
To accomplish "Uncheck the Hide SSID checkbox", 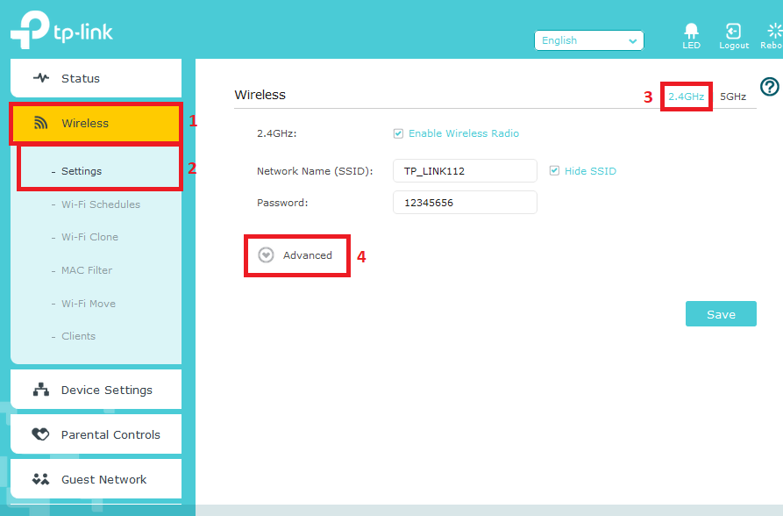I will pyautogui.click(x=554, y=171).
